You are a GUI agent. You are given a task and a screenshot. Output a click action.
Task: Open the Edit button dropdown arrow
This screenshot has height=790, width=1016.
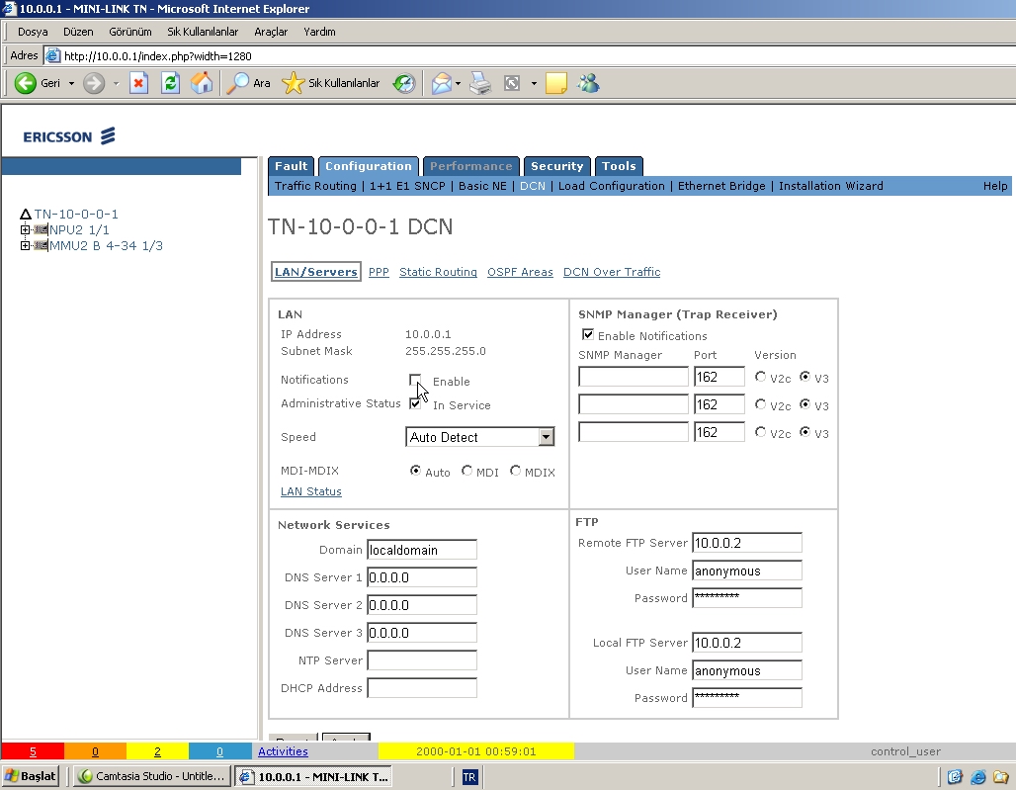click(534, 84)
